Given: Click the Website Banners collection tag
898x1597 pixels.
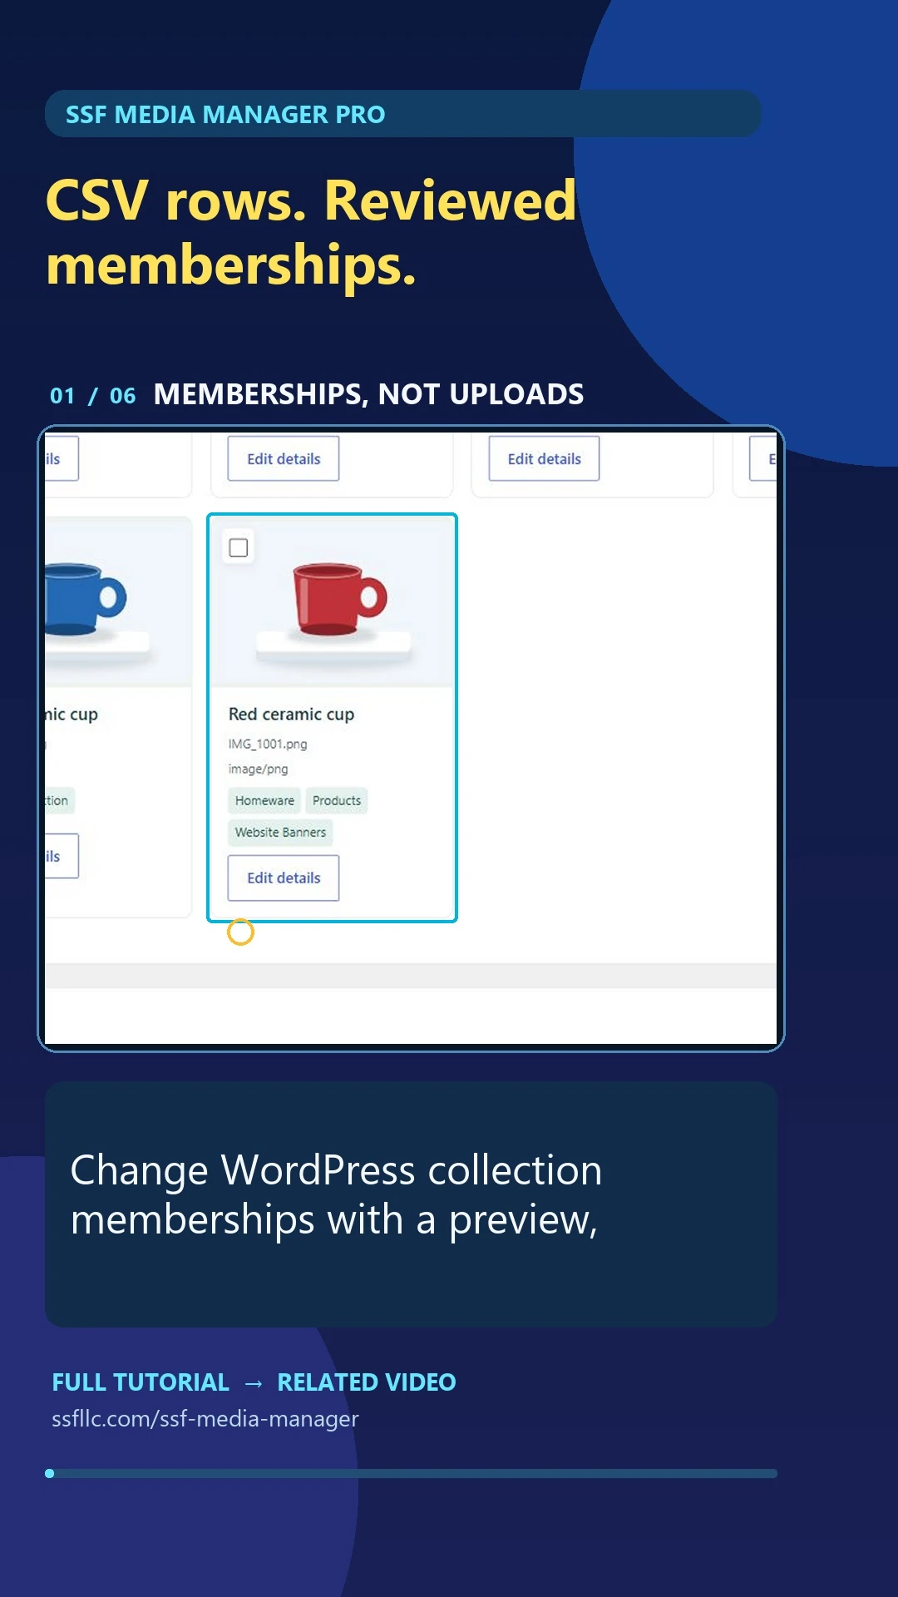Looking at the screenshot, I should [280, 832].
